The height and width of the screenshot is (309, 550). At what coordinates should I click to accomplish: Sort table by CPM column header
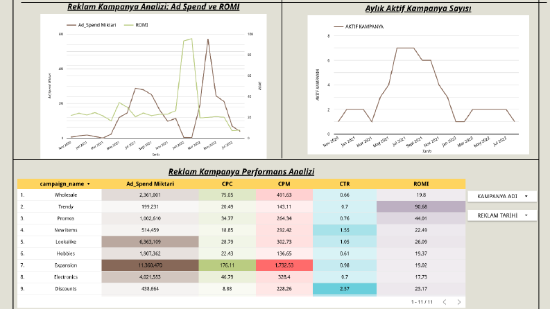(284, 184)
